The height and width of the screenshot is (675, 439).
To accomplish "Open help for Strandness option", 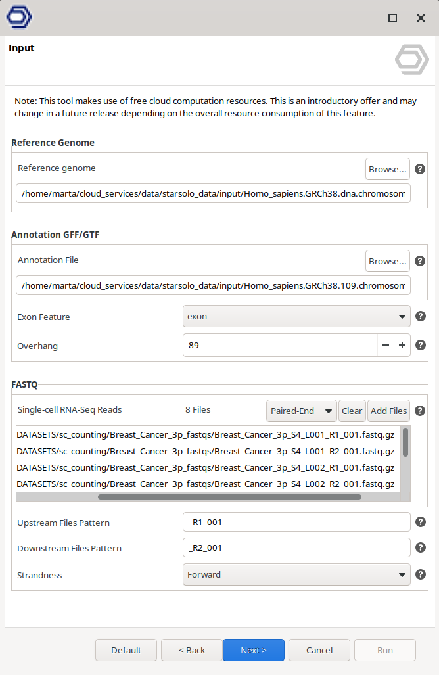I will 420,574.
